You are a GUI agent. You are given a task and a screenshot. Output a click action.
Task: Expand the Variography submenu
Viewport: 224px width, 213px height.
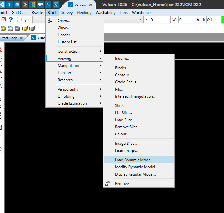click(74, 89)
